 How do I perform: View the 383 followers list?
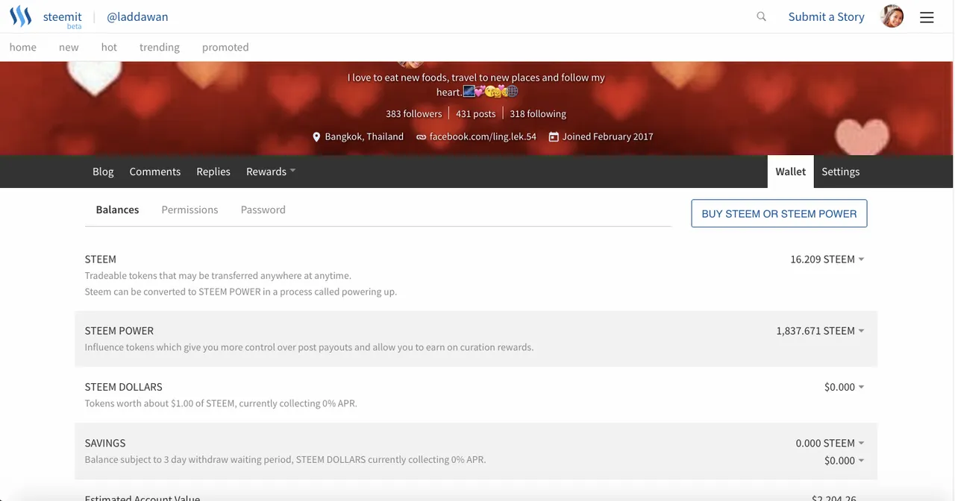pyautogui.click(x=414, y=114)
